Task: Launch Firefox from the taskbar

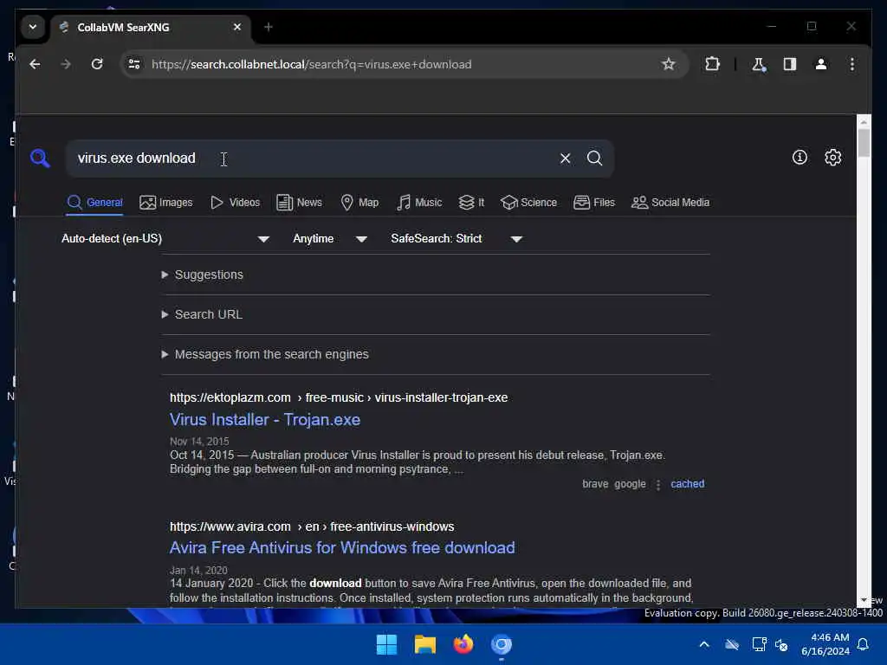Action: (463, 644)
